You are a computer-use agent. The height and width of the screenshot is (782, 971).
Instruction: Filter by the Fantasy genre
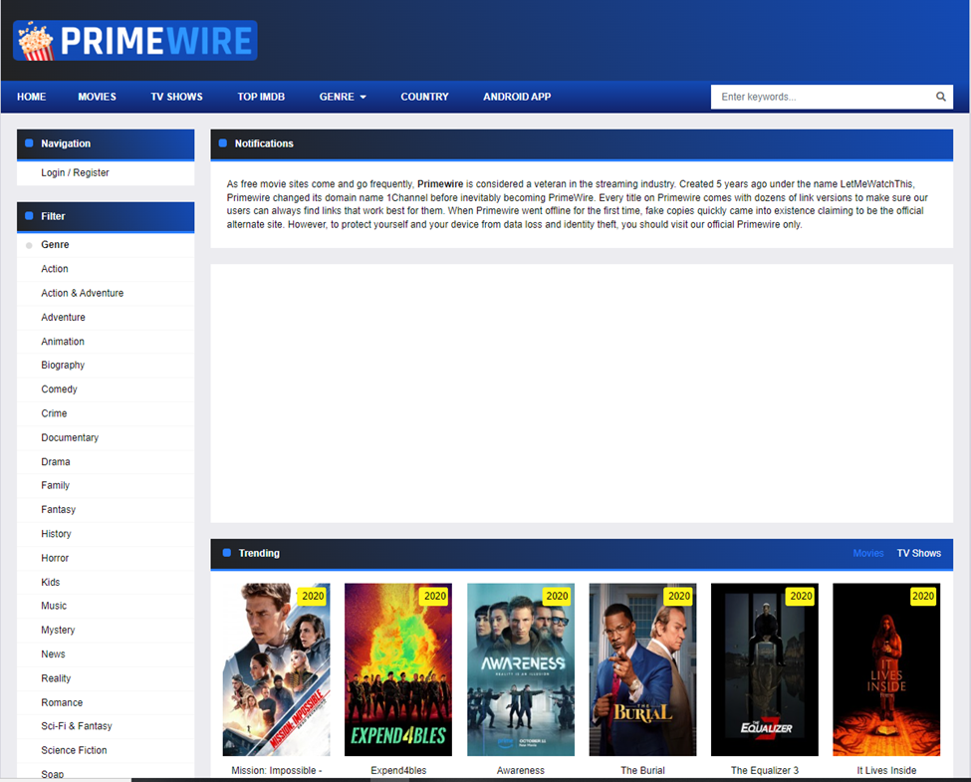coord(58,509)
